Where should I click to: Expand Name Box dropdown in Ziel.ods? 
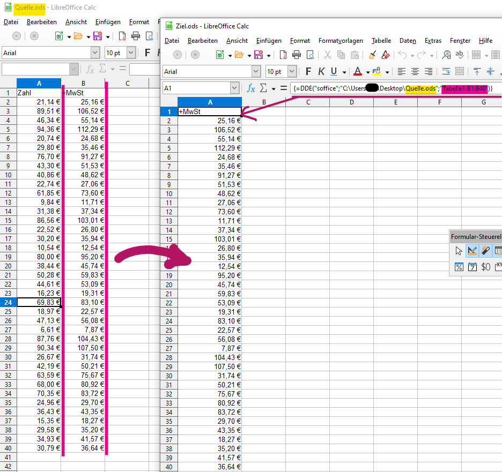click(234, 88)
